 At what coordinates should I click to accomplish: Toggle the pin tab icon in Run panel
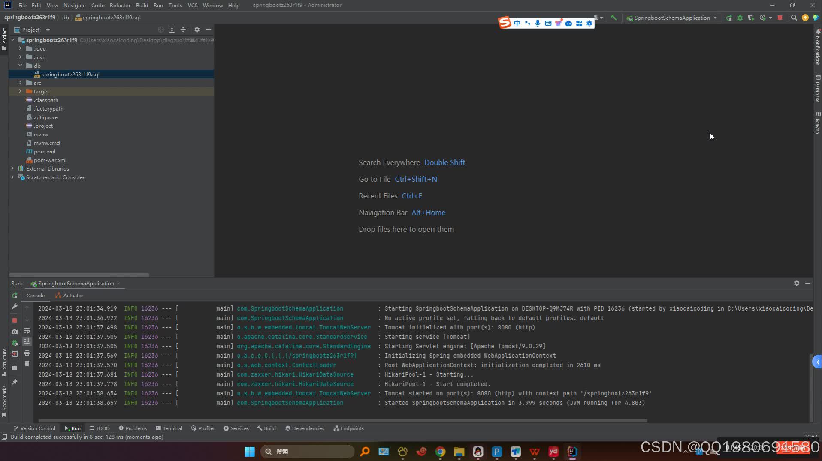point(15,382)
